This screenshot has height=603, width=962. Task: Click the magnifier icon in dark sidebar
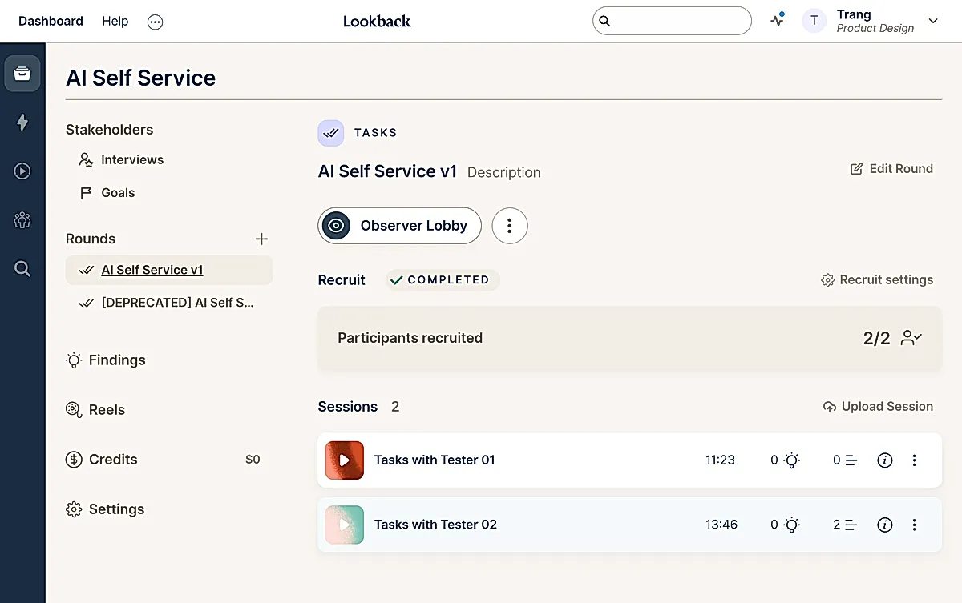(x=22, y=269)
